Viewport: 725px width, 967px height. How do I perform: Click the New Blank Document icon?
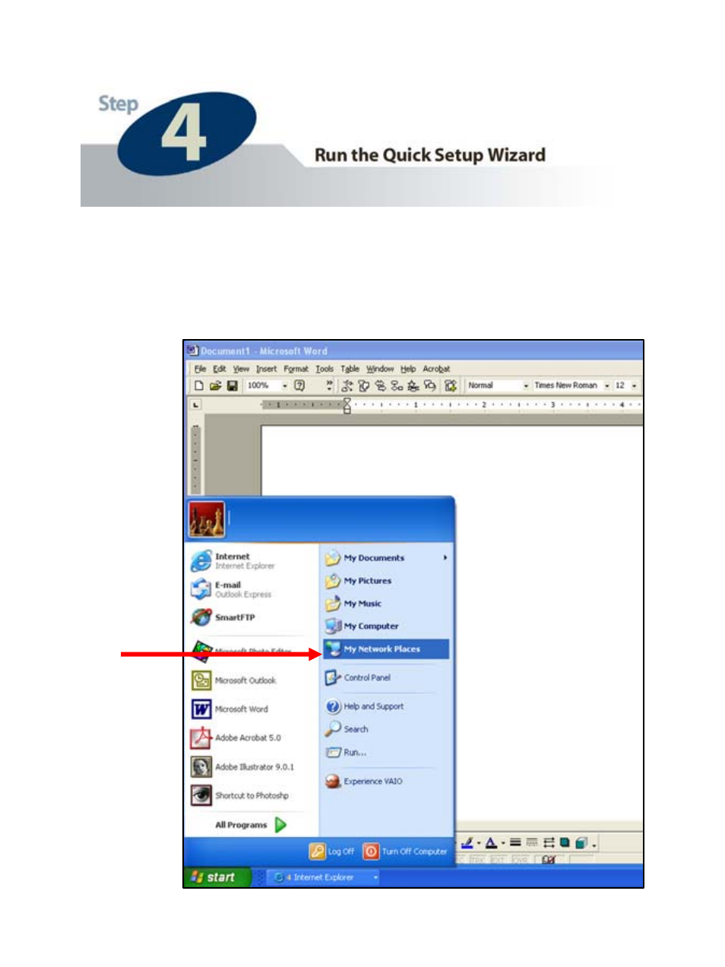[199, 385]
